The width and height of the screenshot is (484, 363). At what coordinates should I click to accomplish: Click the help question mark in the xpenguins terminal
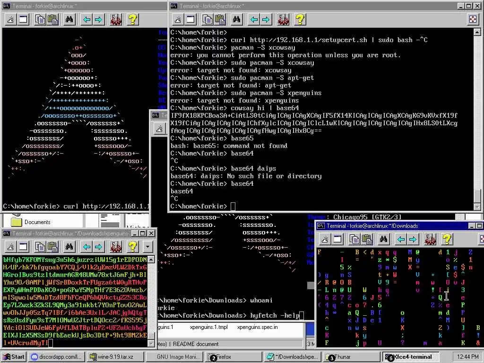coord(133,247)
